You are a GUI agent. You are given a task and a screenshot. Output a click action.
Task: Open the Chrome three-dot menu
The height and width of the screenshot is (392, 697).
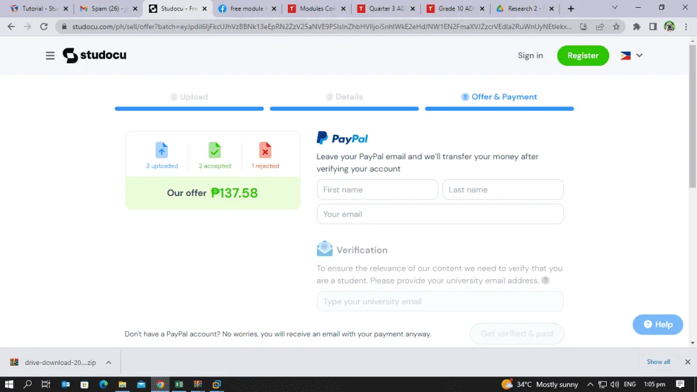686,26
